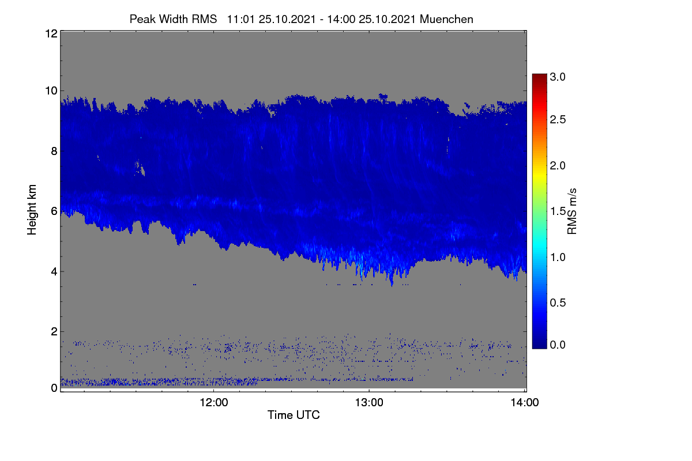Click the 12 height axis tick label
The width and height of the screenshot is (692, 461).
click(x=51, y=33)
